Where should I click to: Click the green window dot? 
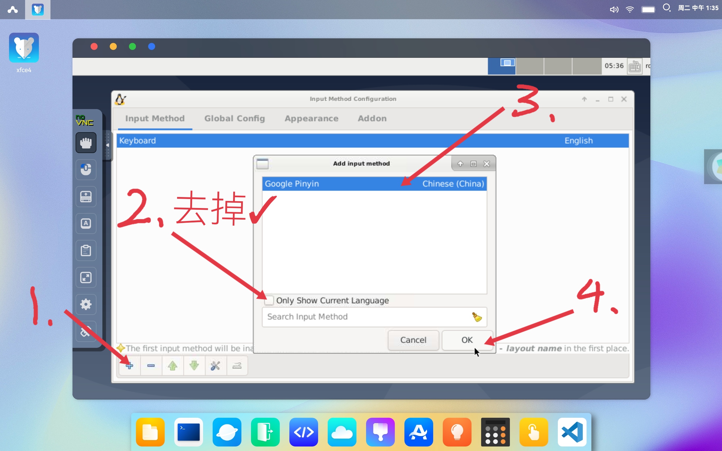tap(133, 47)
